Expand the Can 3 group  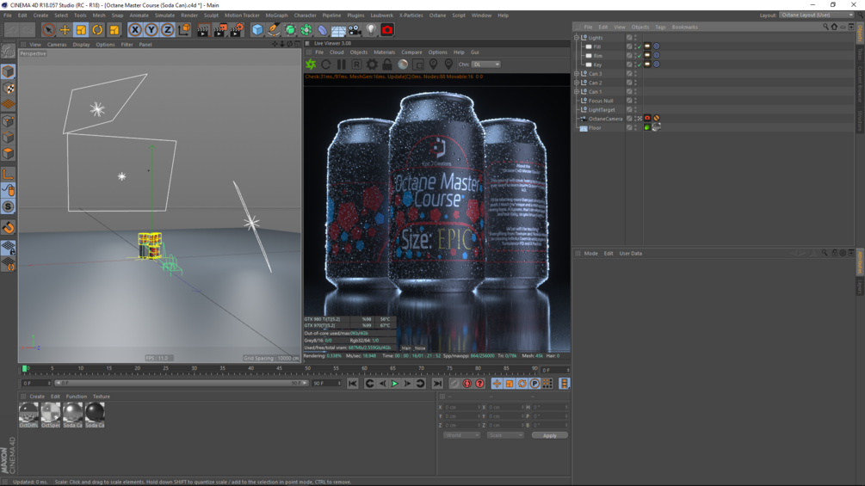(577, 73)
